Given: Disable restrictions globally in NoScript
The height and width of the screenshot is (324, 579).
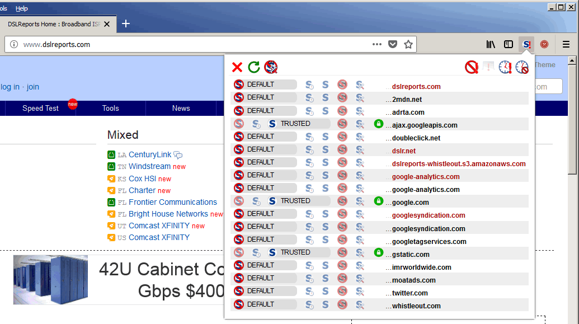Looking at the screenshot, I should [472, 67].
